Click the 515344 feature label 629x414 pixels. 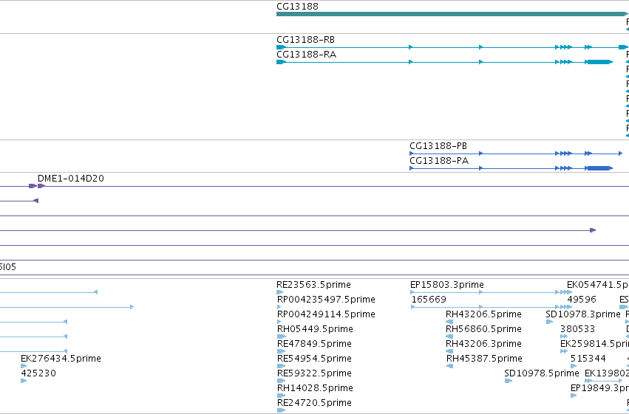click(588, 359)
